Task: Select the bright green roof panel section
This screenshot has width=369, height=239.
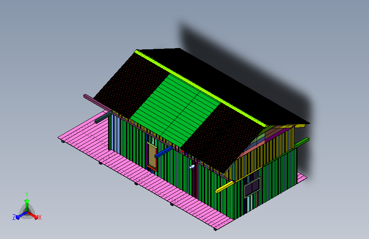Action: [175, 111]
